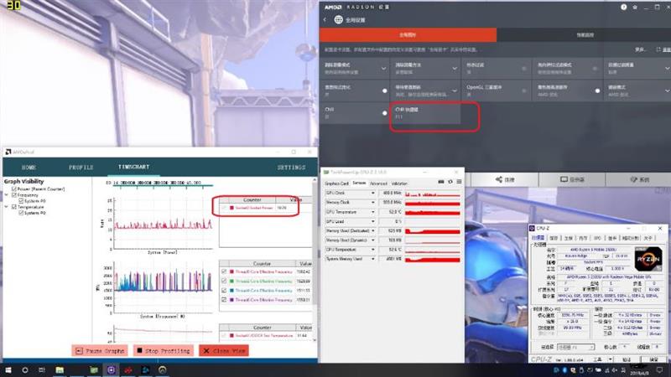Uncheck the Frequency graph visibility checkbox
This screenshot has height=377, width=671.
tap(14, 195)
